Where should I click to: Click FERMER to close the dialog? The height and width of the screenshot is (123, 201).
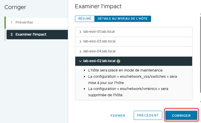(118, 116)
